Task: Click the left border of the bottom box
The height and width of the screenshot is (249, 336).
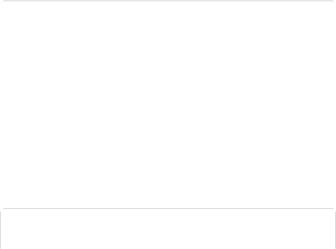Action: (x=1, y=230)
